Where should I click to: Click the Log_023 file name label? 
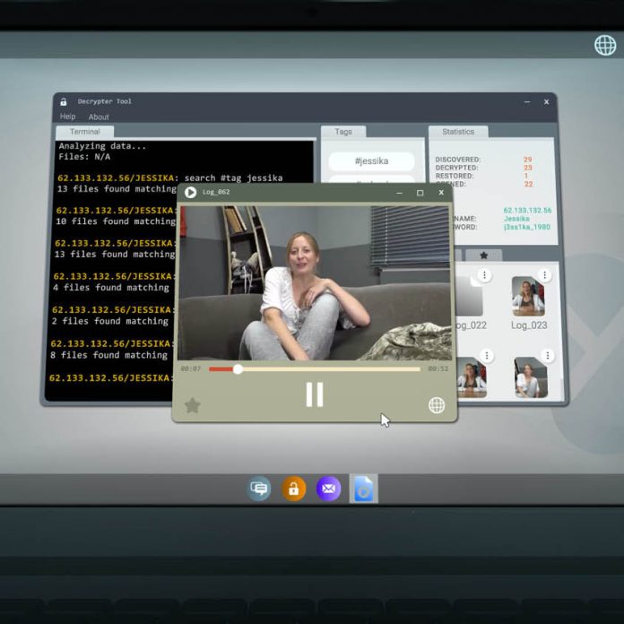529,325
